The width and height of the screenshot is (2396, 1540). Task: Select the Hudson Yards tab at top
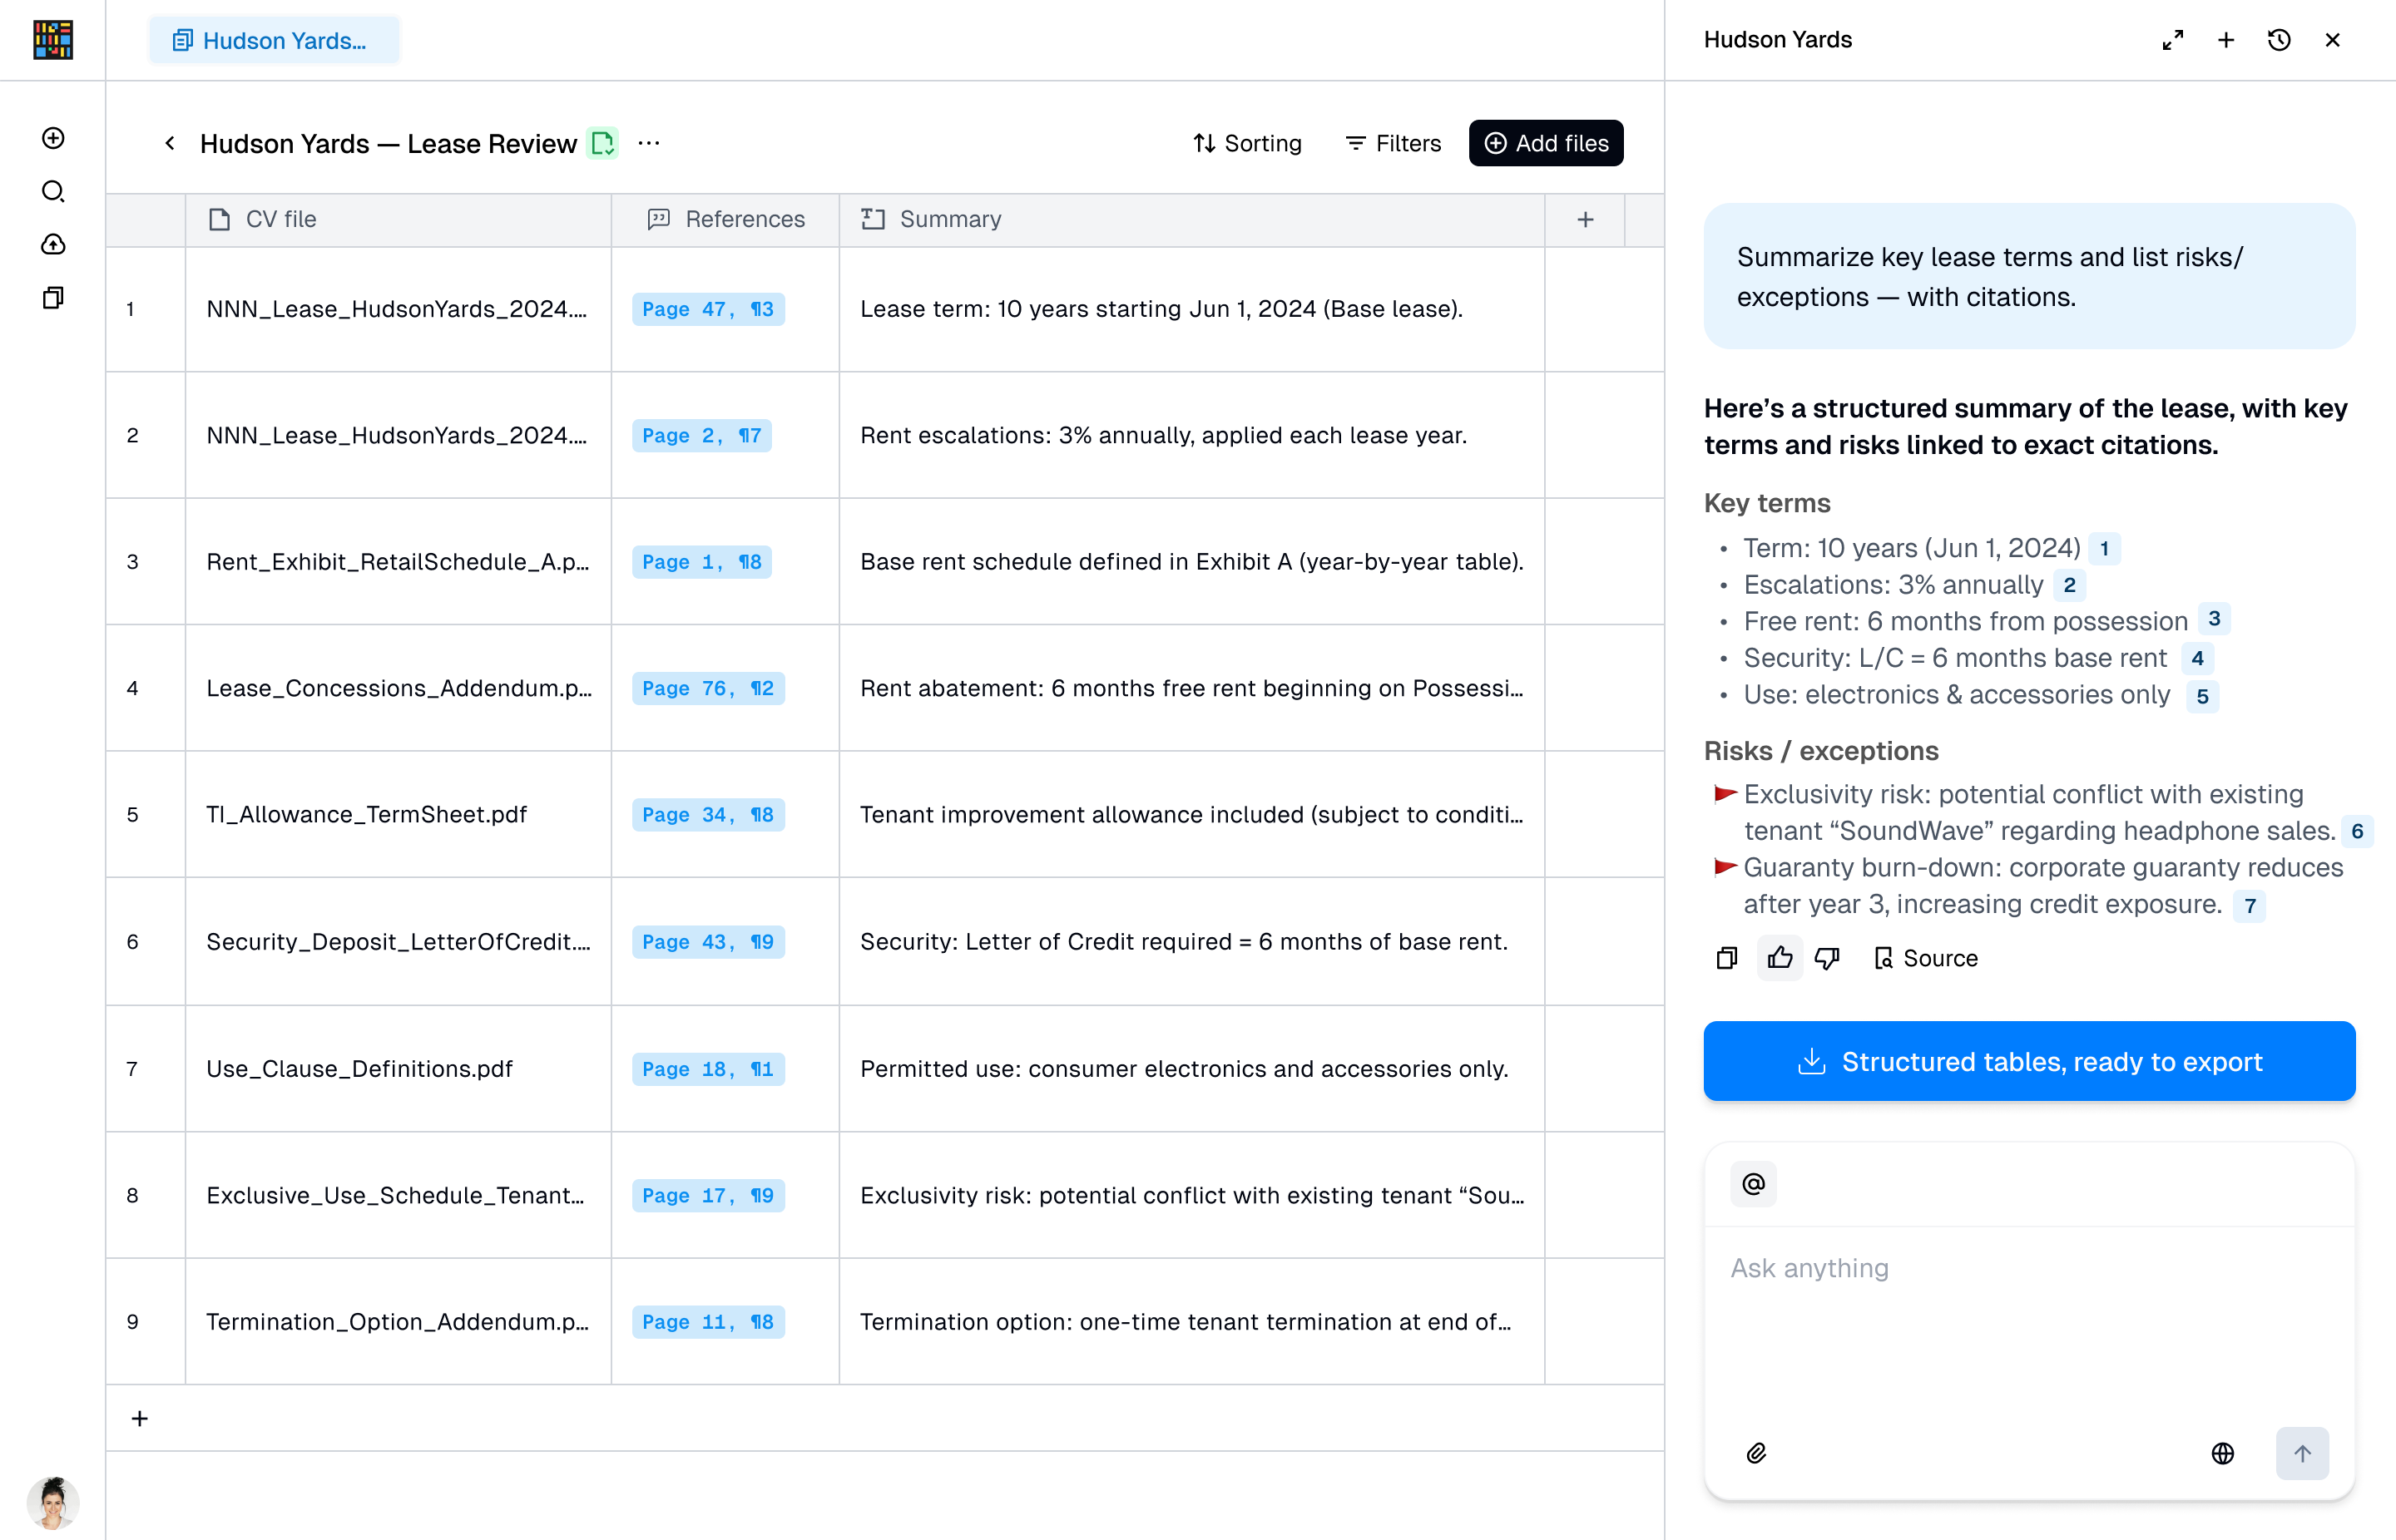273,41
